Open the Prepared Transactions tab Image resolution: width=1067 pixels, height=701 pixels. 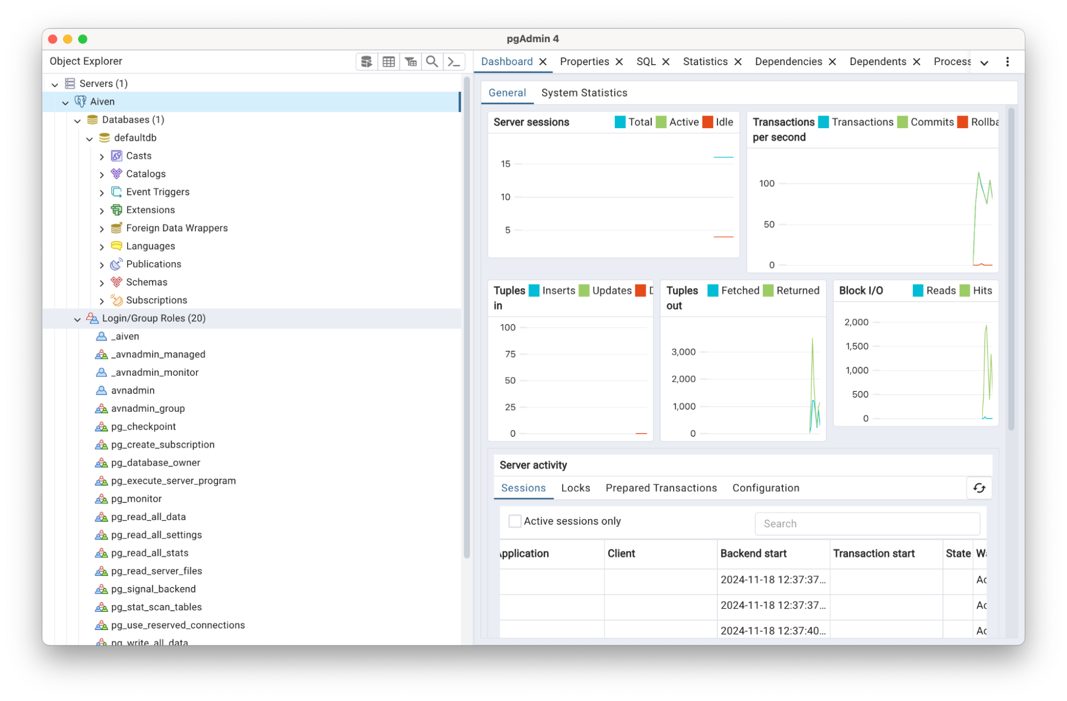pyautogui.click(x=661, y=488)
